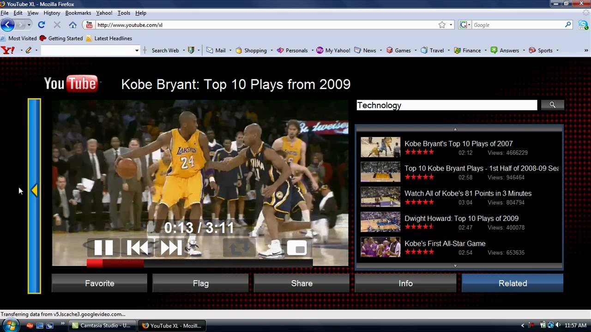Open the View menu
591x332 pixels.
[x=33, y=13]
